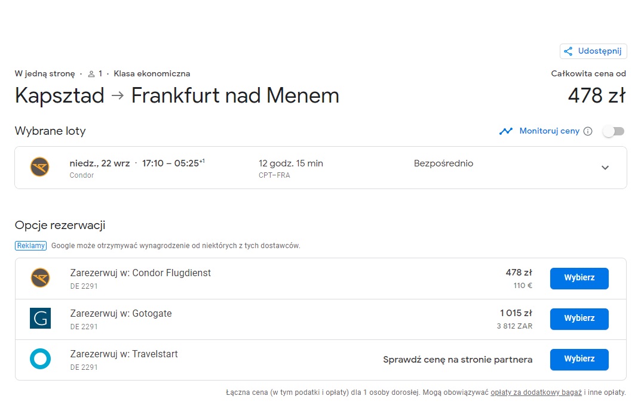Click 'Sprawdź cenę na stronie partnera' text
This screenshot has height=405, width=641.
pyautogui.click(x=458, y=360)
